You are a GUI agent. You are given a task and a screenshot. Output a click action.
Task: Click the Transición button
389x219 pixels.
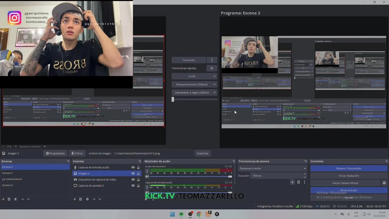[189, 60]
